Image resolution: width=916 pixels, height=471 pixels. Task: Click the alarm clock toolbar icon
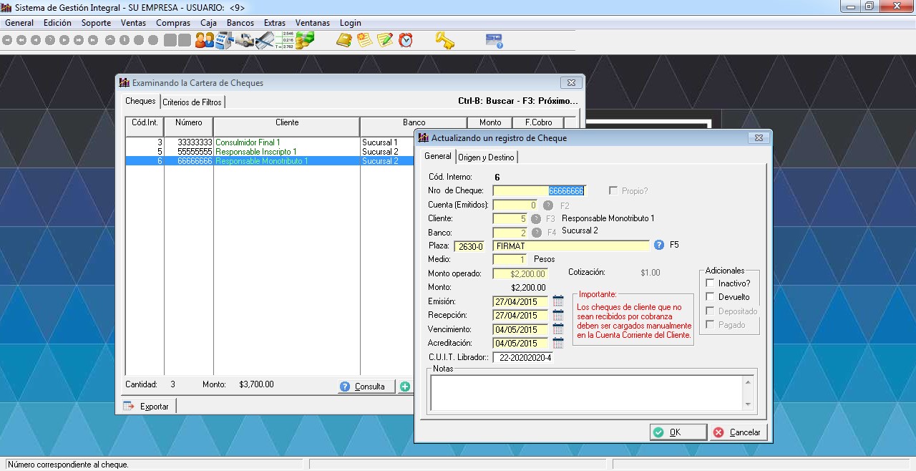point(406,40)
